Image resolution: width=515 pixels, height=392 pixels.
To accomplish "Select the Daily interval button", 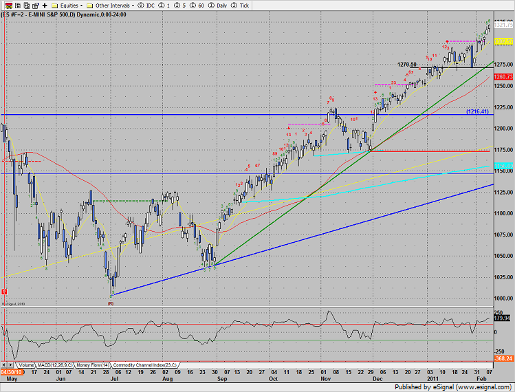I will coord(218,6).
